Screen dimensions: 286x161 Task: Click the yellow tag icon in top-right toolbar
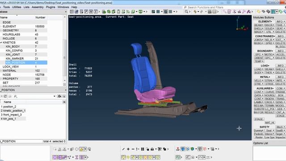pyautogui.click(x=259, y=12)
